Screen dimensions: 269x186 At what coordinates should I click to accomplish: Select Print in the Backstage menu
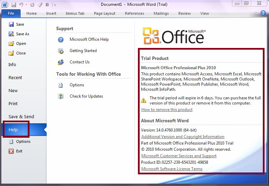pyautogui.click(x=13, y=103)
